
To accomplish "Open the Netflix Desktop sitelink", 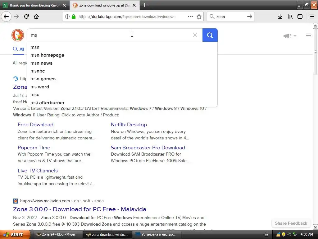I will (129, 124).
